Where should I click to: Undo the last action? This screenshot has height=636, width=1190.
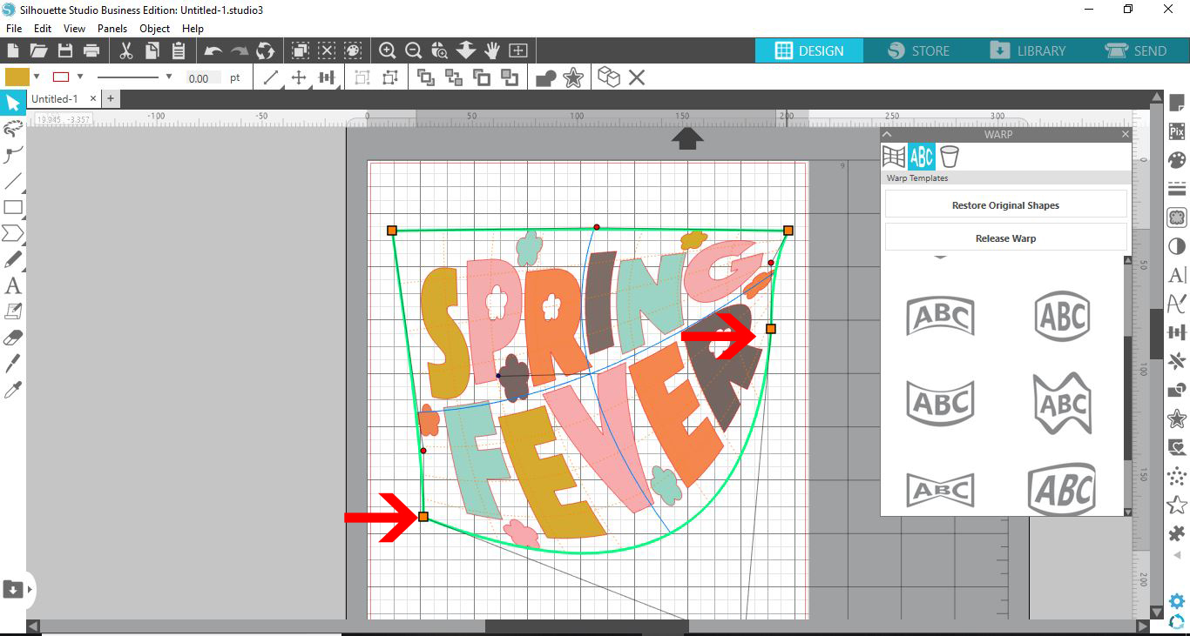tap(213, 50)
